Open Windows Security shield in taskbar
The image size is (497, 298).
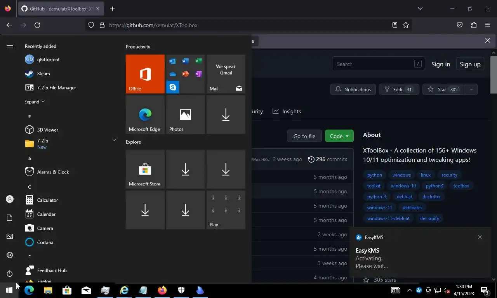tap(181, 290)
